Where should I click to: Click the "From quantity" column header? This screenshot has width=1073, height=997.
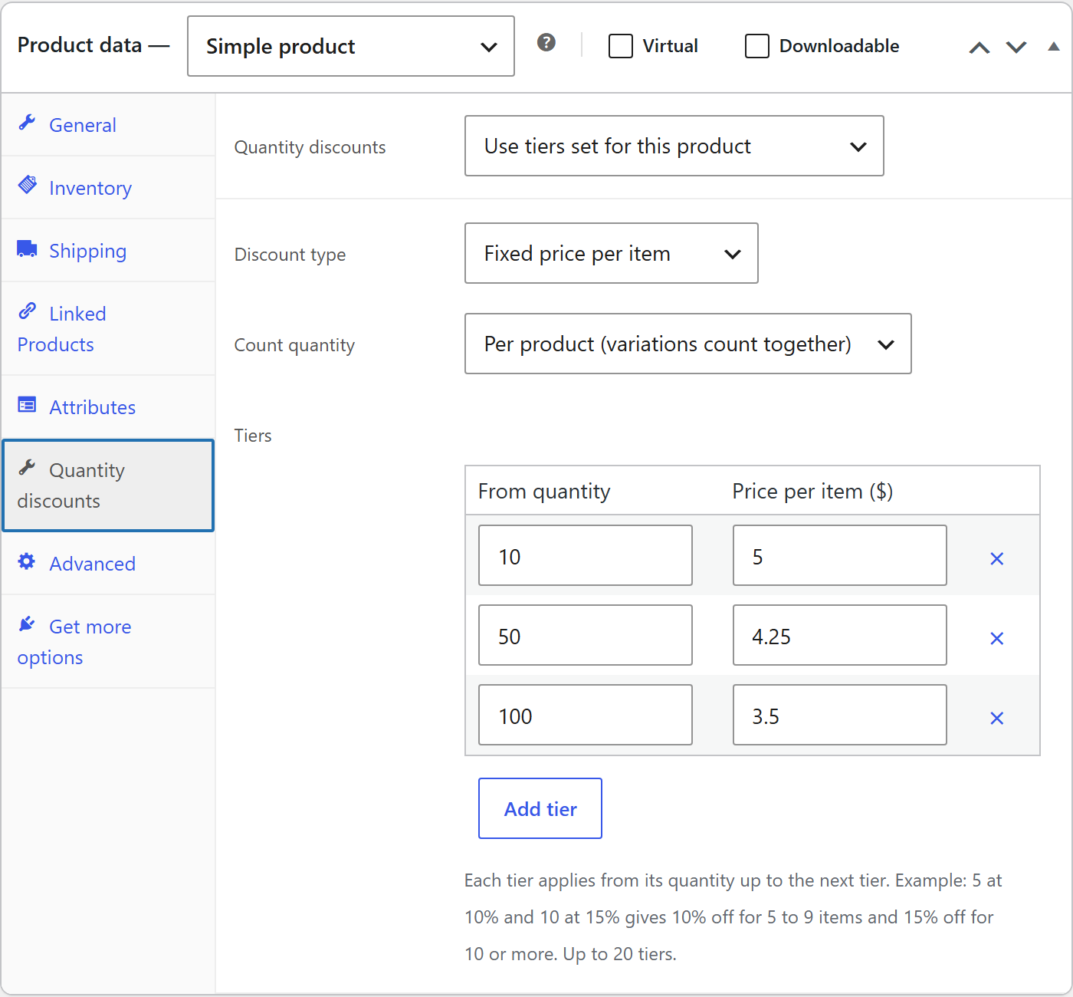tap(544, 491)
